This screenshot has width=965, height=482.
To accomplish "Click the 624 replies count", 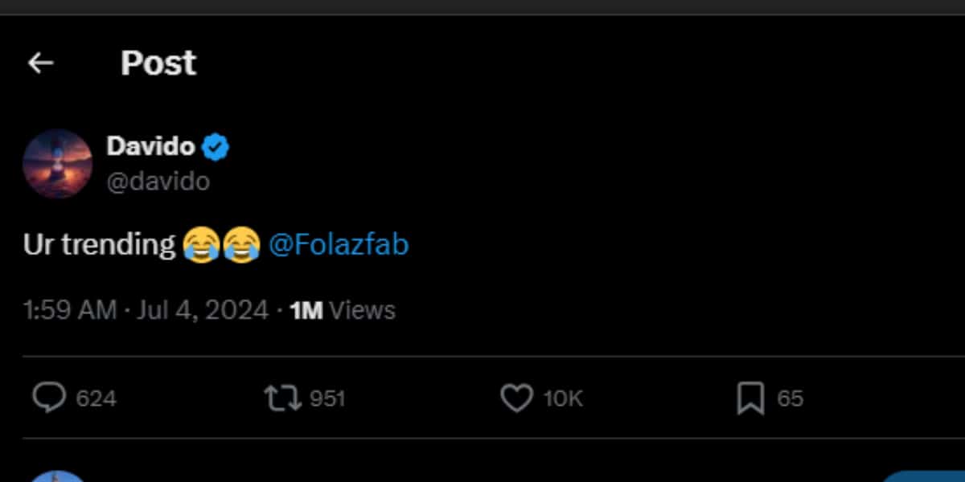I will (96, 398).
